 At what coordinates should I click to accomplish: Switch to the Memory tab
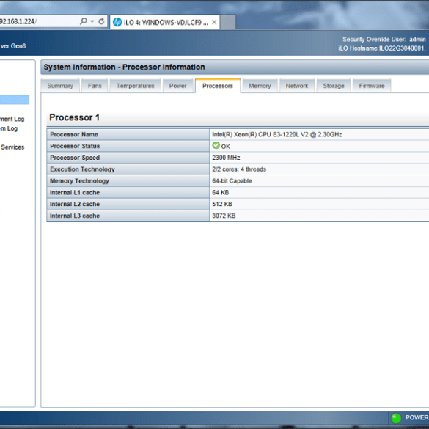260,86
